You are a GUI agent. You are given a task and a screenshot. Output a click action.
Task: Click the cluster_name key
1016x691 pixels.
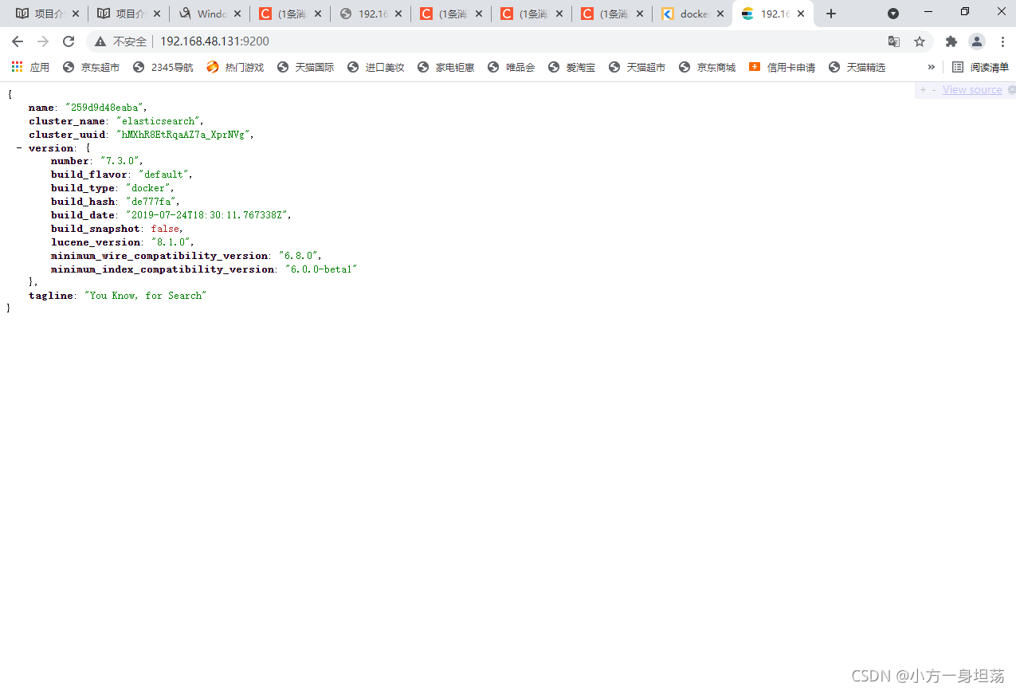pyautogui.click(x=67, y=121)
